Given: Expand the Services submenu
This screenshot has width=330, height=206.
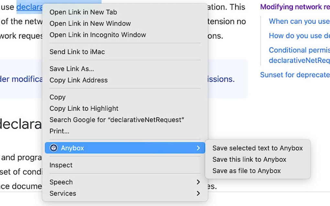Looking at the screenshot, I should point(198,193).
